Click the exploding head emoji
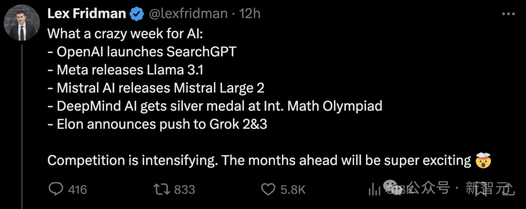 (x=484, y=161)
